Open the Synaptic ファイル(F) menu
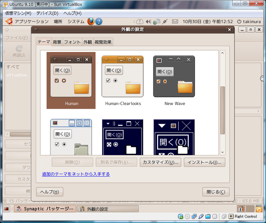The height and width of the screenshot is (223, 266). [17, 38]
